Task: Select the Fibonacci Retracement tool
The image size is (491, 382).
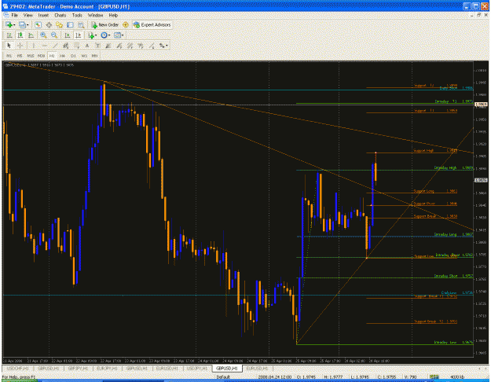Action: point(76,46)
